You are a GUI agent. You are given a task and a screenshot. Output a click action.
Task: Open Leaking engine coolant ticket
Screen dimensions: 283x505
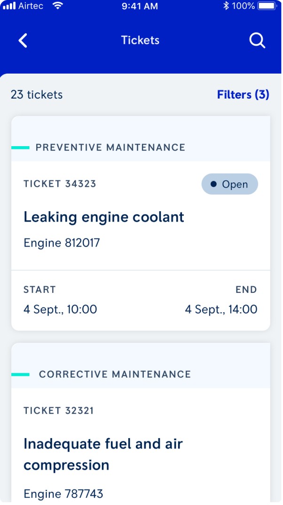[x=104, y=217]
